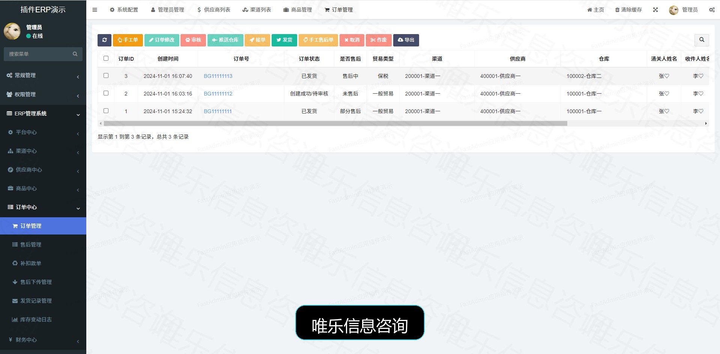Open 库存变动日志 in sidebar

tap(43, 320)
